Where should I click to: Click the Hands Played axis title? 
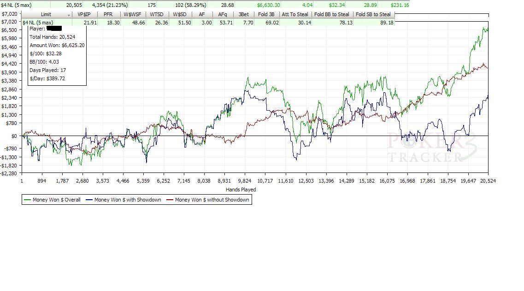[x=241, y=190]
